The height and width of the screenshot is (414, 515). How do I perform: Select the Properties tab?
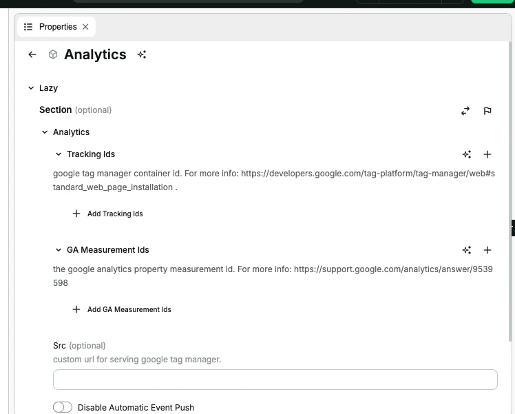coord(56,27)
